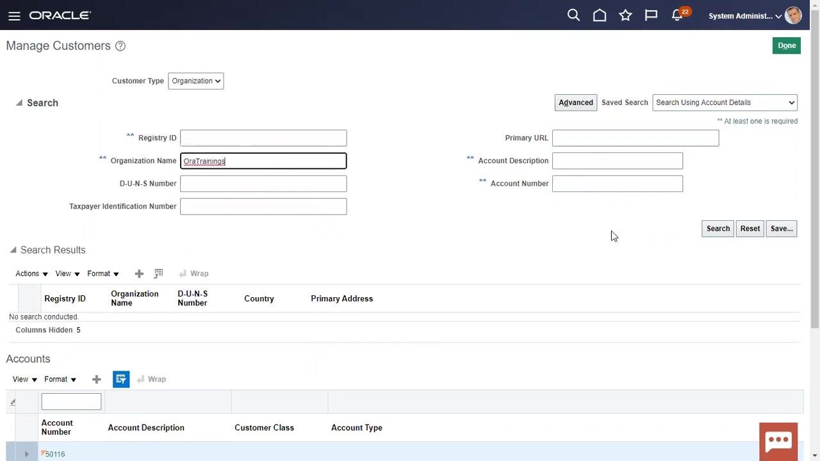Open notifications bell icon
Image resolution: width=820 pixels, height=461 pixels.
coord(677,15)
